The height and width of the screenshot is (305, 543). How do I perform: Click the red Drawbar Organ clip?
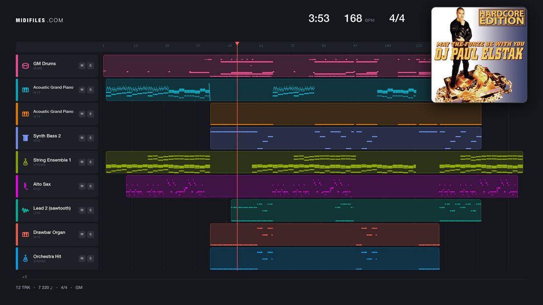[324, 235]
